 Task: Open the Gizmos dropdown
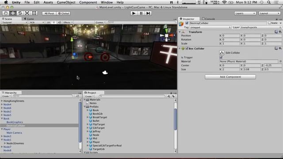click(x=100, y=23)
